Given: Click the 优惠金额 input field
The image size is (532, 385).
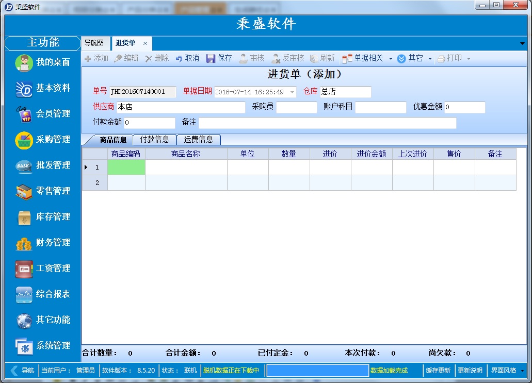Looking at the screenshot, I should pyautogui.click(x=464, y=107).
